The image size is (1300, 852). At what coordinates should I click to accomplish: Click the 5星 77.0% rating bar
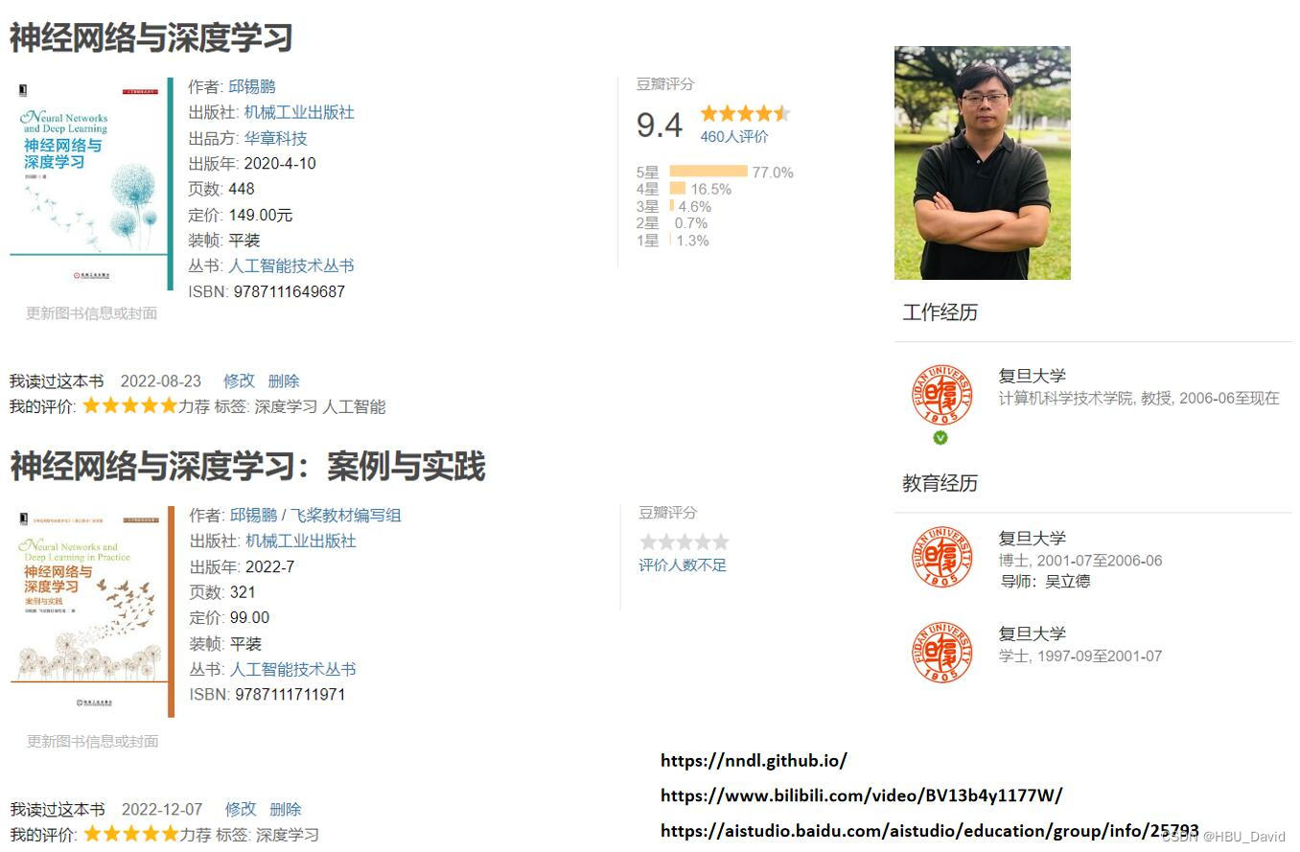pos(708,172)
